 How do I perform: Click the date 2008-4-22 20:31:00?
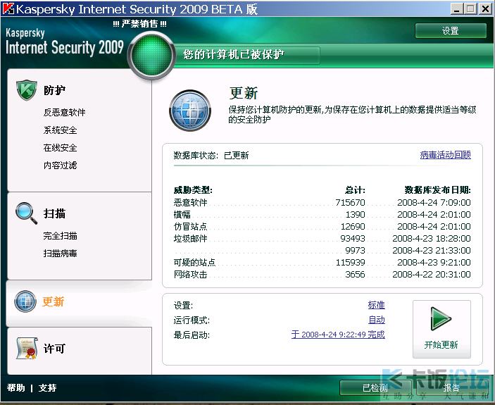tap(432, 274)
